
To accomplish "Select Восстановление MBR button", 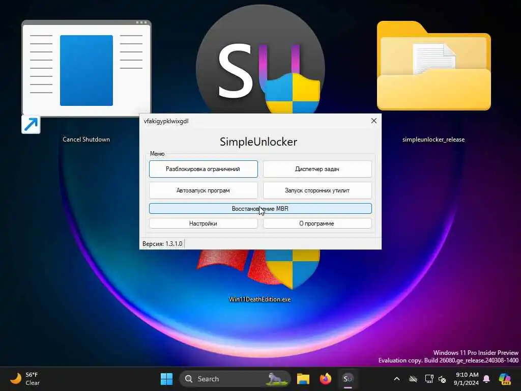I will (x=260, y=208).
